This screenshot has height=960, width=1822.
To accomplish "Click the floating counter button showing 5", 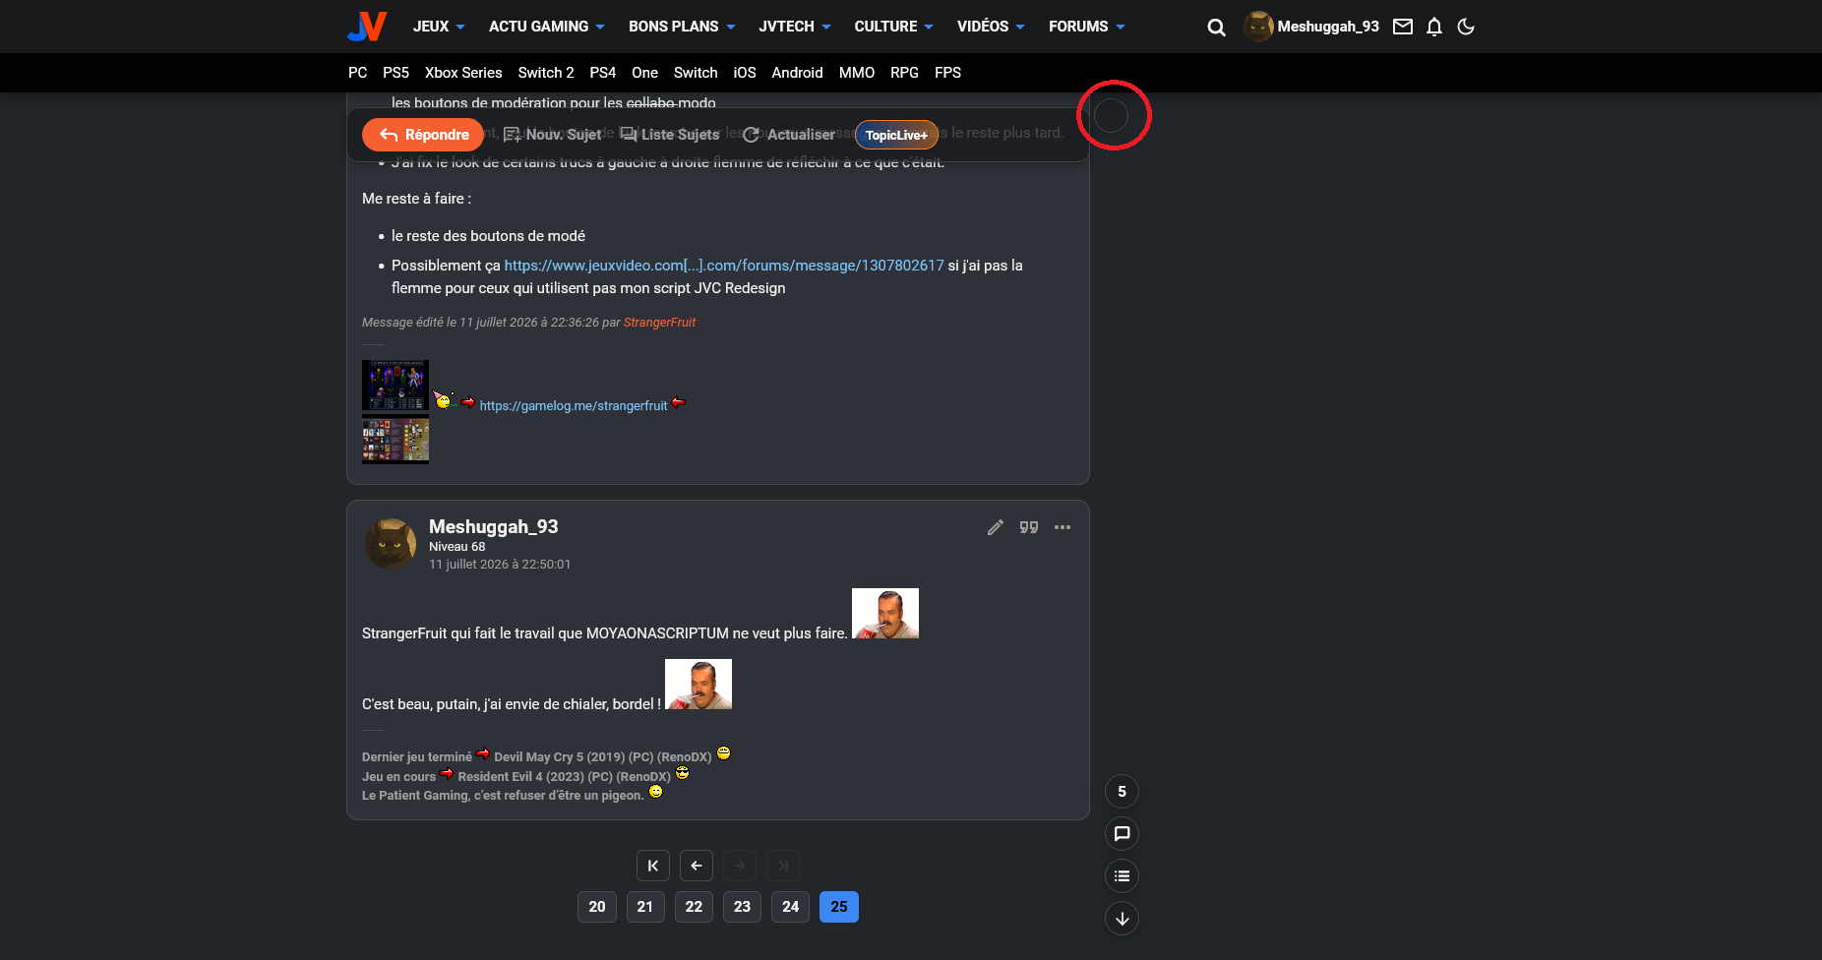I will click(x=1122, y=792).
